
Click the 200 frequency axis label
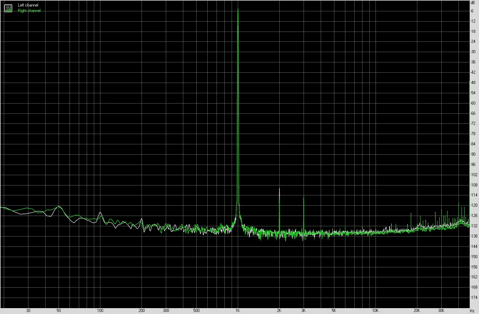(142, 311)
